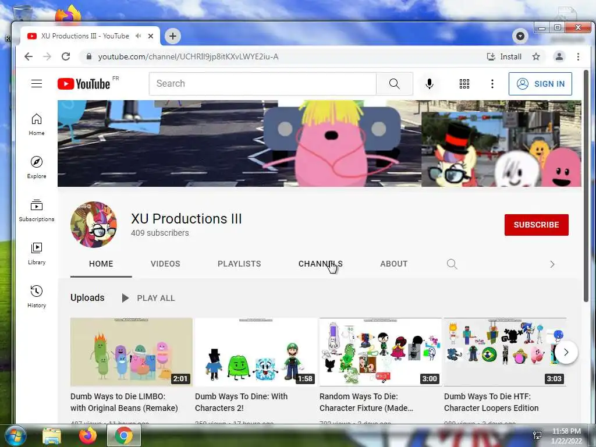Open Library in the sidebar
Image resolution: width=596 pixels, height=447 pixels.
[37, 254]
